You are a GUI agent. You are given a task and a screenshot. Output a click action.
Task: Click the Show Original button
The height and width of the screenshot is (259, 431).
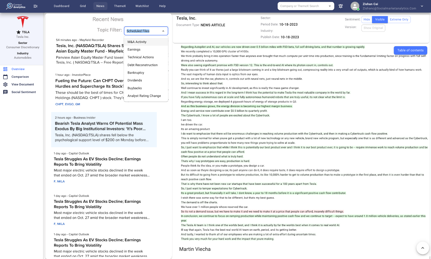[x=373, y=28]
